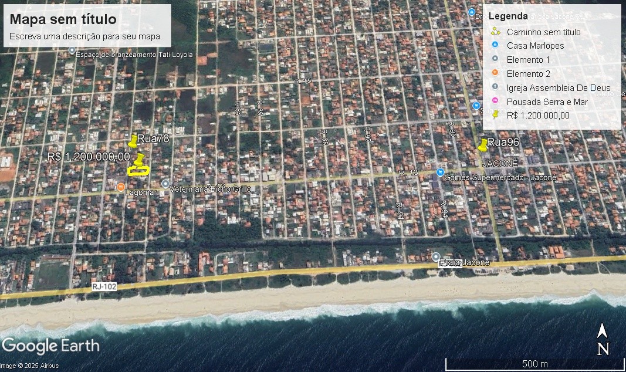
Task: Click the 500 m scale bar
Action: (534, 364)
